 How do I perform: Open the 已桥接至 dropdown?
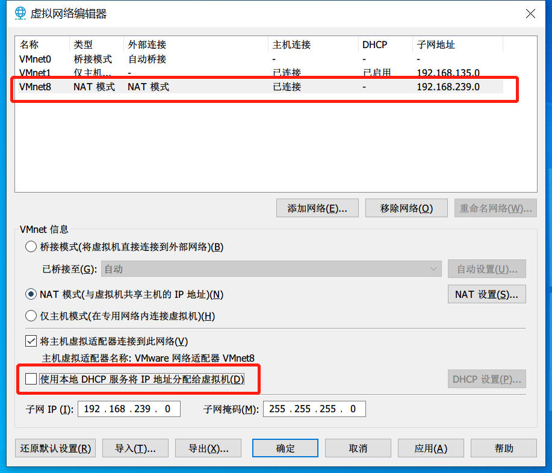(271, 269)
